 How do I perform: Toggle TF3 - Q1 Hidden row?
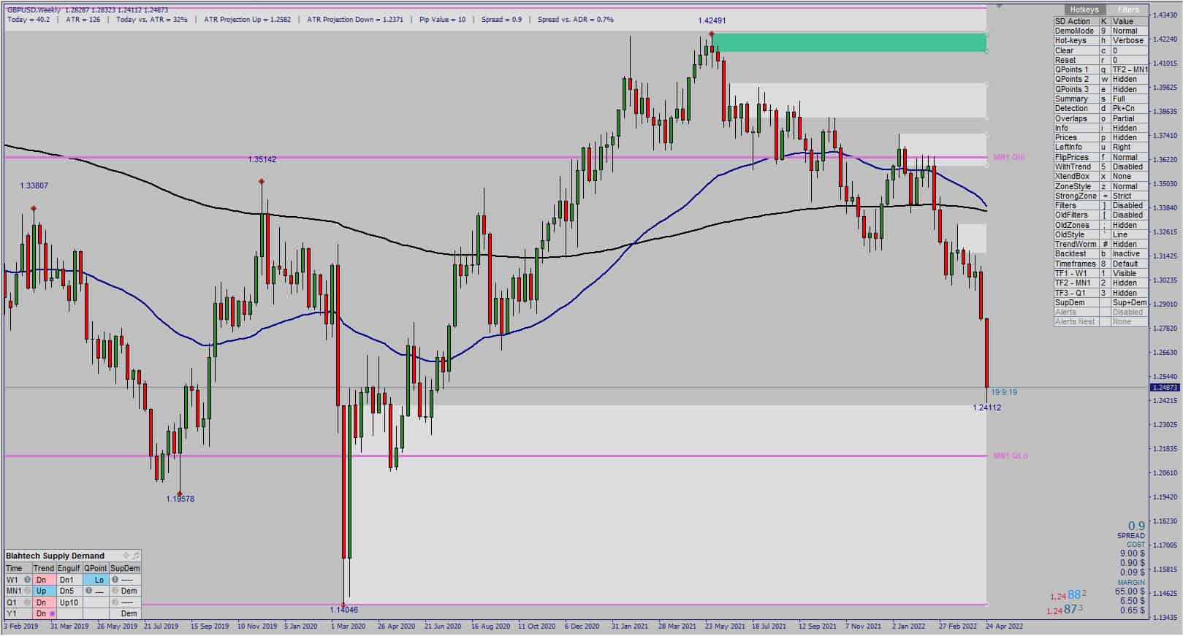point(1100,293)
